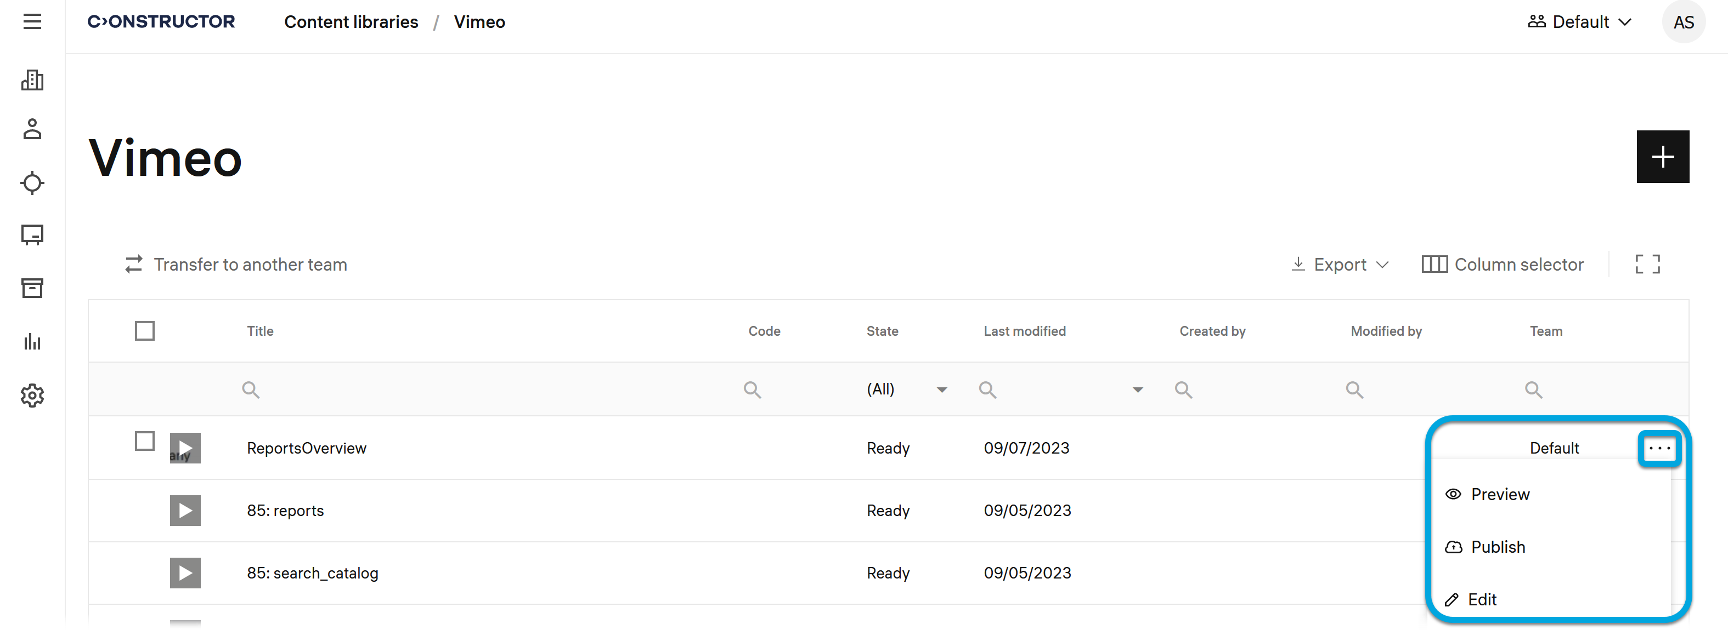Select Preview from the context menu
Screen dimensions: 1728x630
click(x=1499, y=495)
